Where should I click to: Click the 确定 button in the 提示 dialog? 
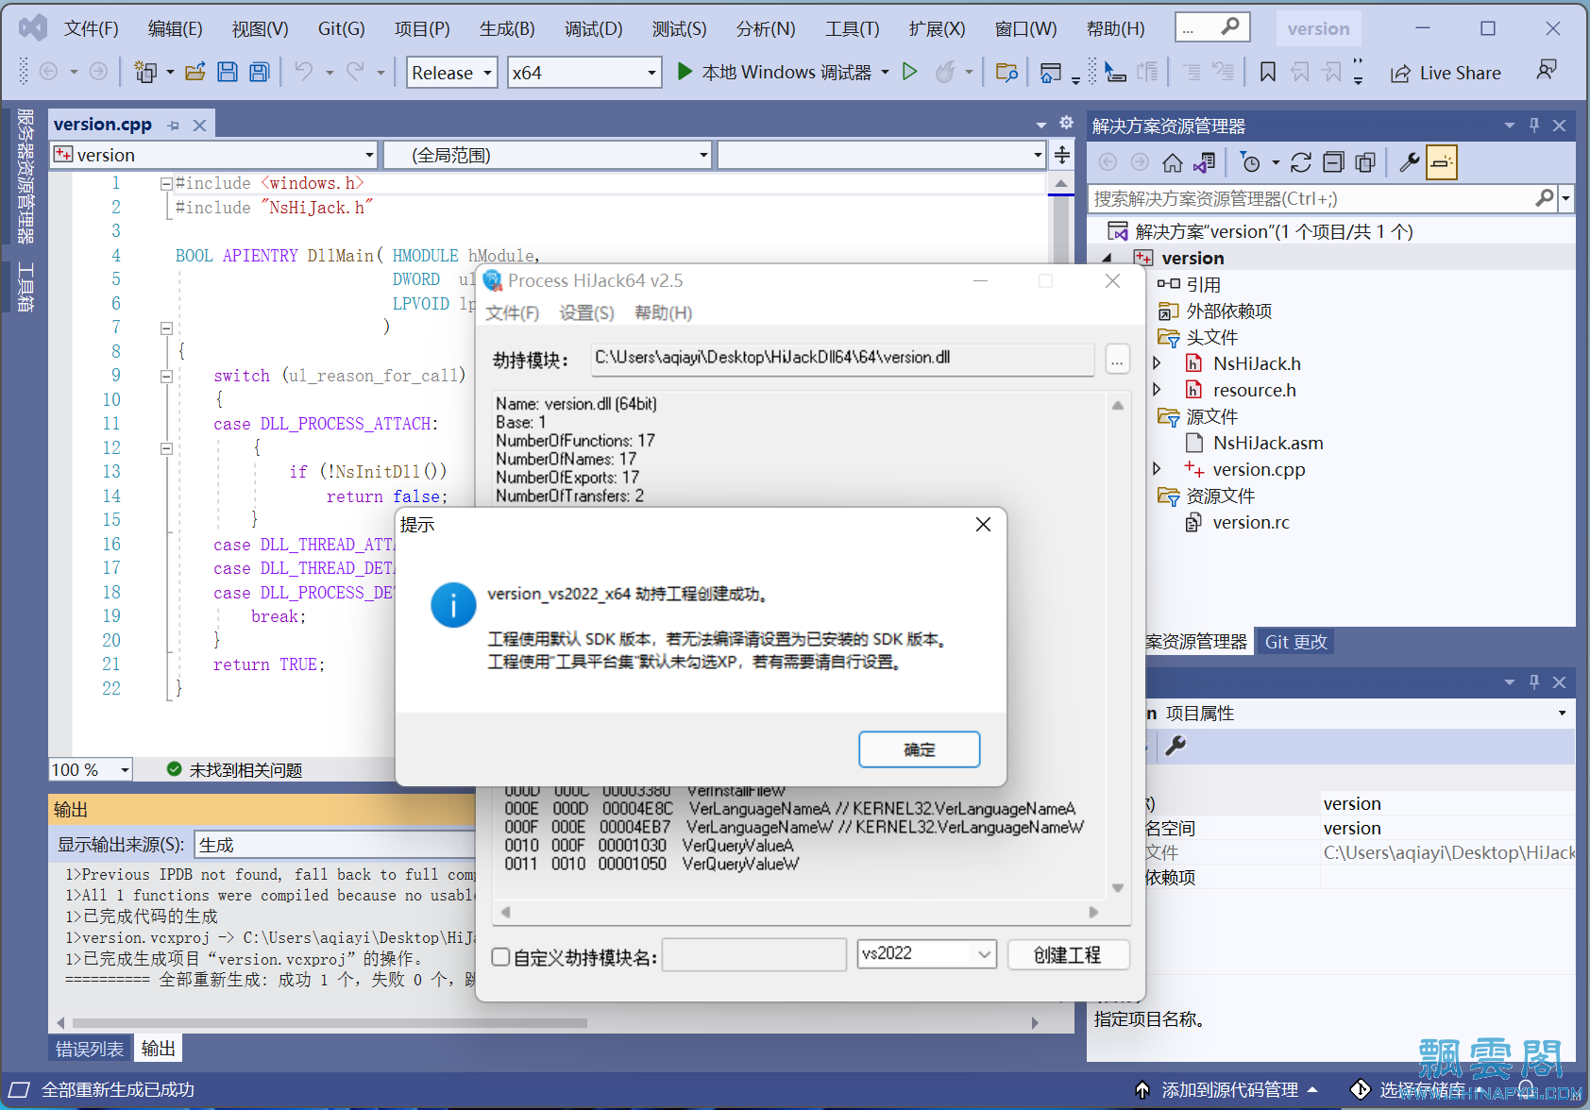click(919, 749)
